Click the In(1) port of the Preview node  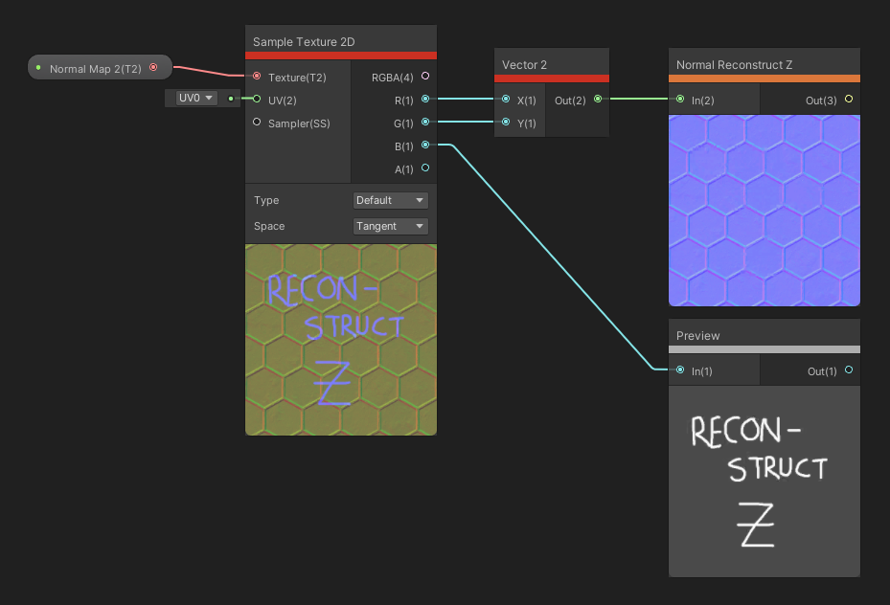pyautogui.click(x=680, y=370)
